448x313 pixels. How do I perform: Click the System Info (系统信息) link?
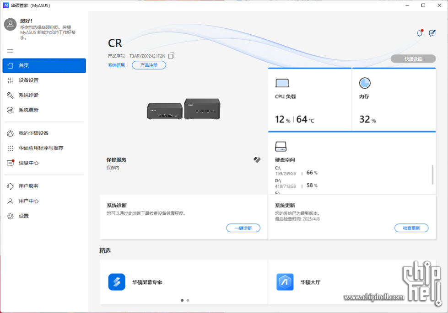(x=116, y=65)
